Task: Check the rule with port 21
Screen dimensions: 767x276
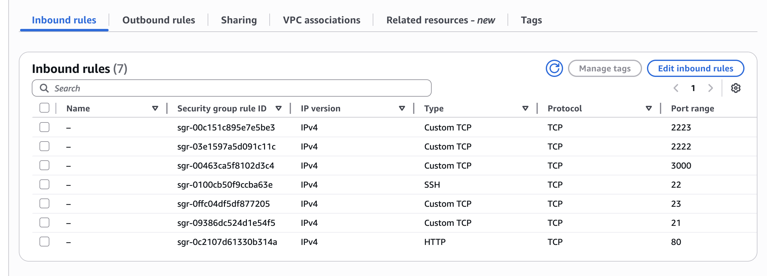Action: pos(44,222)
